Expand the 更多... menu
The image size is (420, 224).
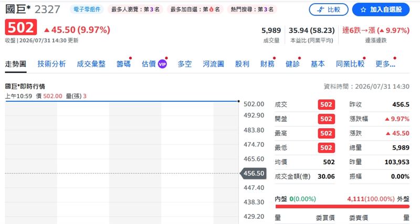pyautogui.click(x=385, y=64)
